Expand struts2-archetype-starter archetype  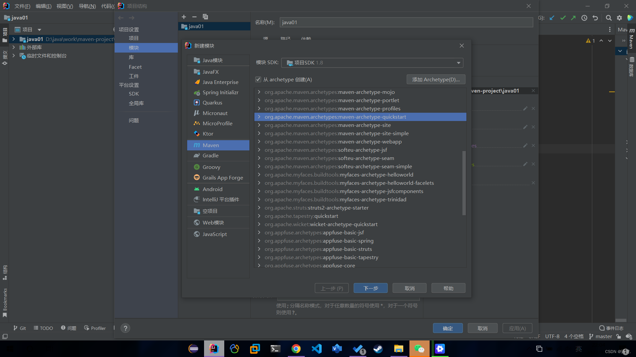tap(259, 208)
